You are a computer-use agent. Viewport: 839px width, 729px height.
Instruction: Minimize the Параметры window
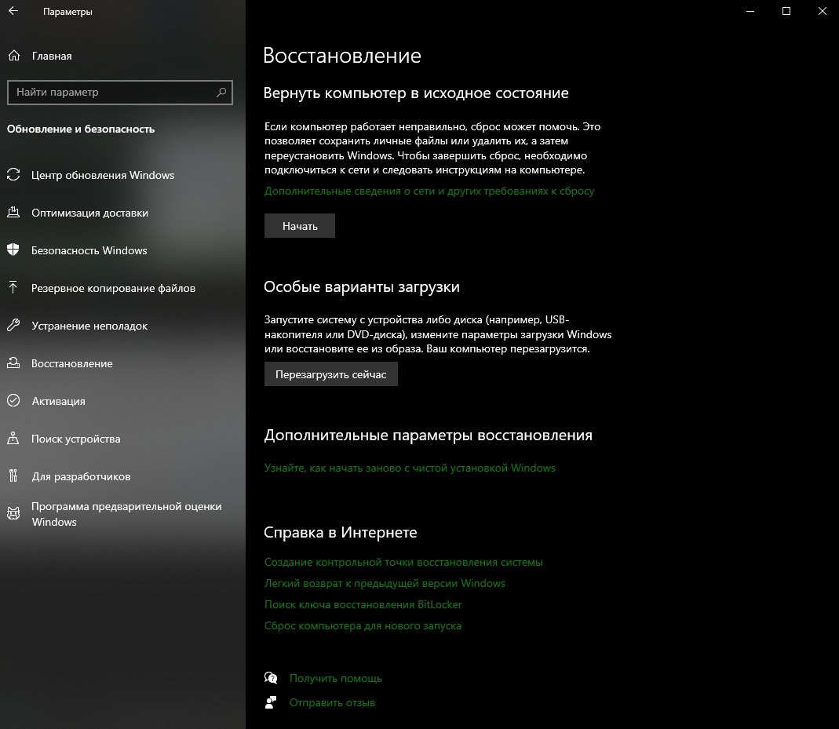pos(750,11)
